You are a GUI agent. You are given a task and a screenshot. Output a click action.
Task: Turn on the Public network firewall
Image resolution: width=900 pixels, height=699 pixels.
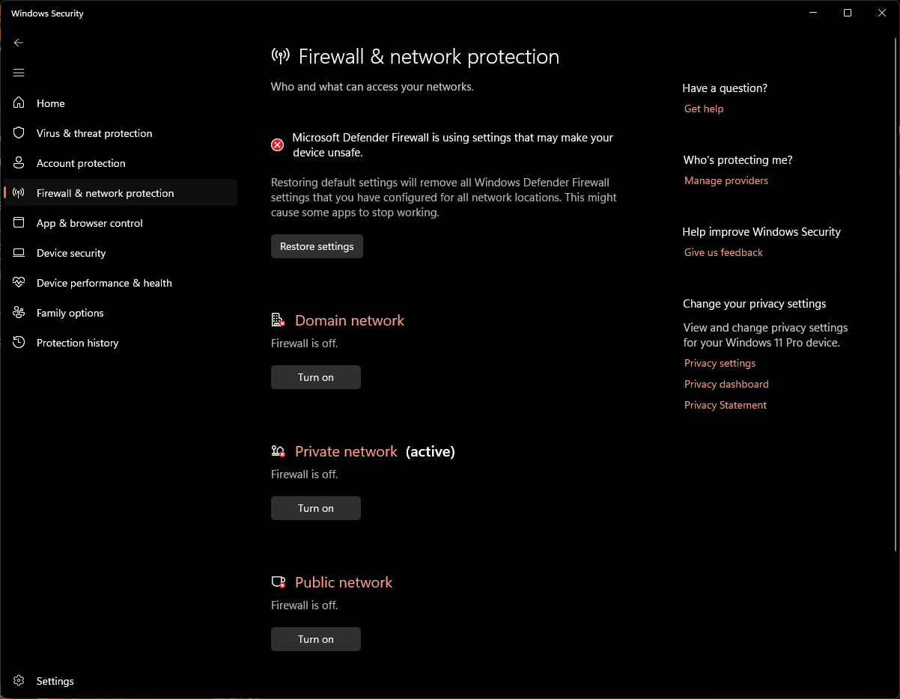point(315,639)
